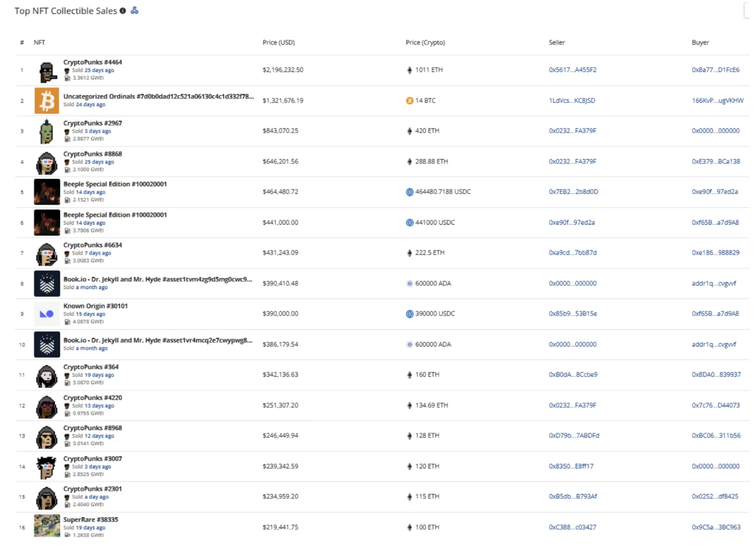754x548 pixels.
Task: Click the ETH icon beside 1011 ETH
Action: click(410, 70)
